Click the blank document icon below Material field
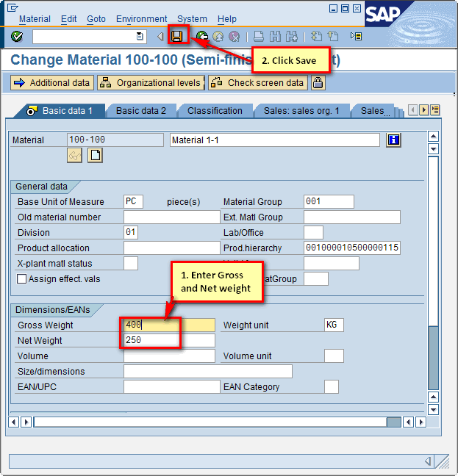The image size is (458, 476). click(95, 155)
